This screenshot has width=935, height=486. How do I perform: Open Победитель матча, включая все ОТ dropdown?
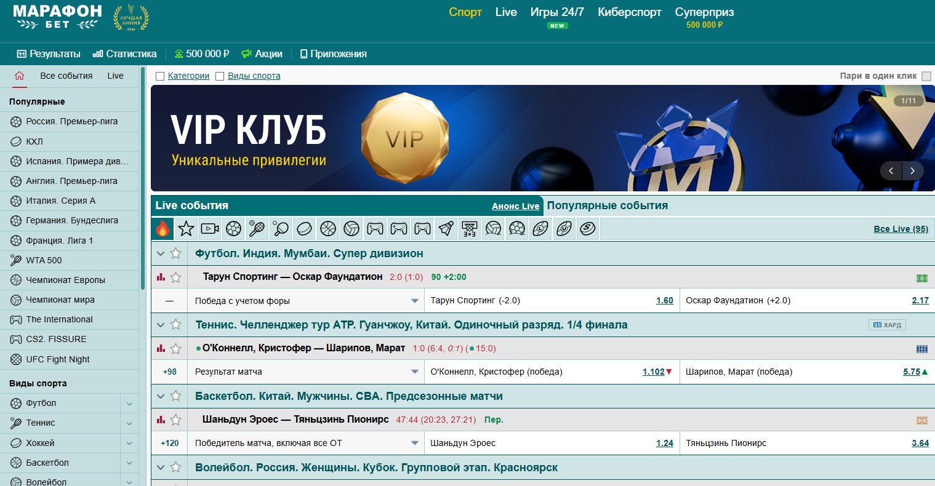pyautogui.click(x=306, y=443)
